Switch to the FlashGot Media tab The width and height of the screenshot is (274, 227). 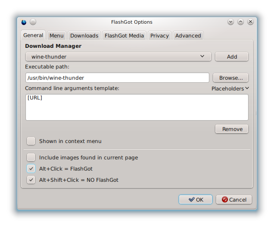(x=124, y=36)
